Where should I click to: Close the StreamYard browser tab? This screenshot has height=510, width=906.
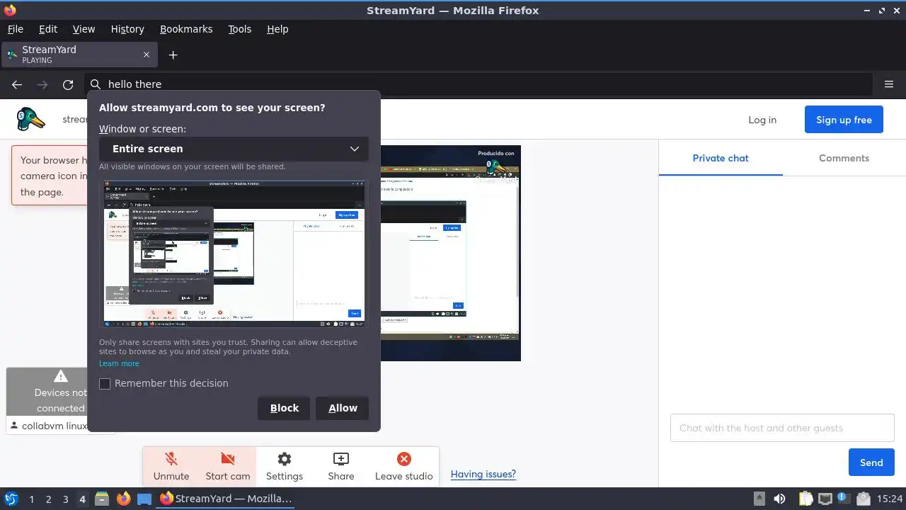click(147, 55)
